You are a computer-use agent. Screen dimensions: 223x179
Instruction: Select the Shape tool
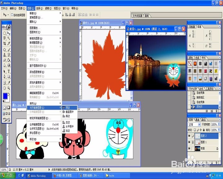9,77
